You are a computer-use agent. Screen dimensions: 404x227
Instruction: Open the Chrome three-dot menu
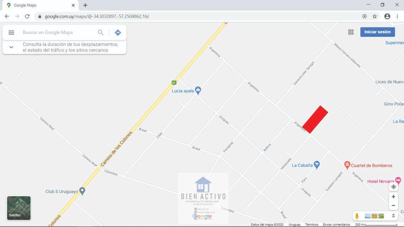pyautogui.click(x=397, y=16)
